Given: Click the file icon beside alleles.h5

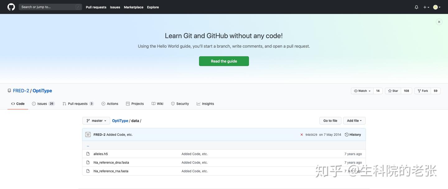Looking at the screenshot, I should pyautogui.click(x=88, y=154).
